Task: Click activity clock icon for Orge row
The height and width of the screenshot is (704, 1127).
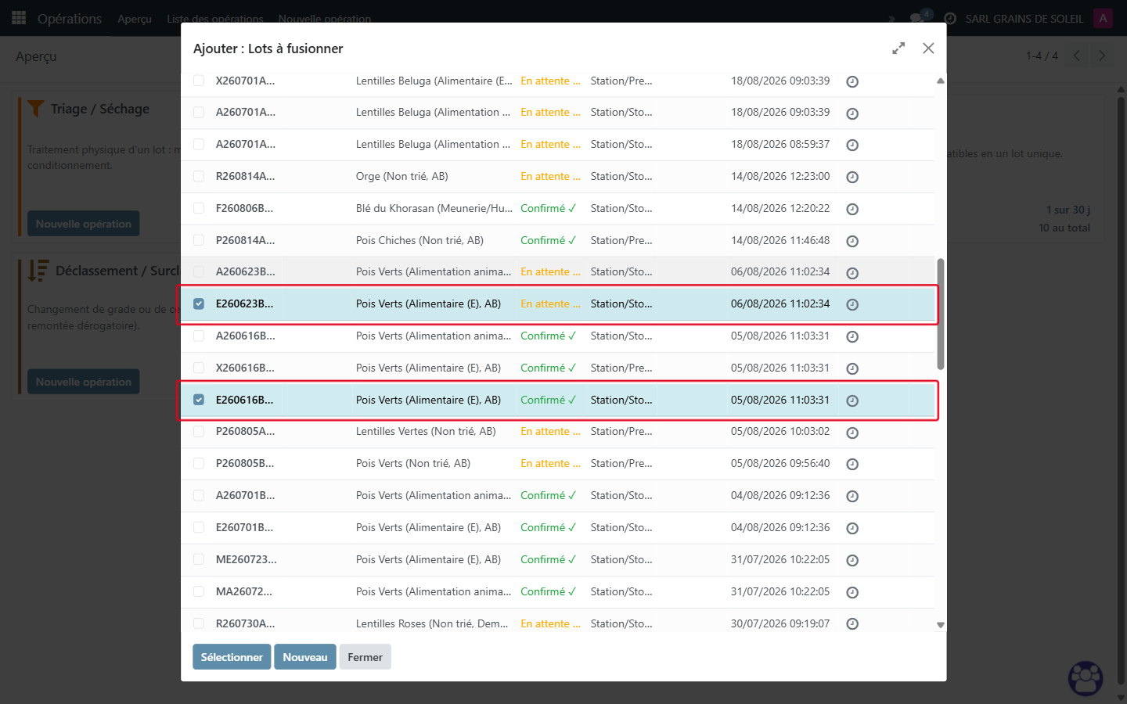Action: [852, 177]
